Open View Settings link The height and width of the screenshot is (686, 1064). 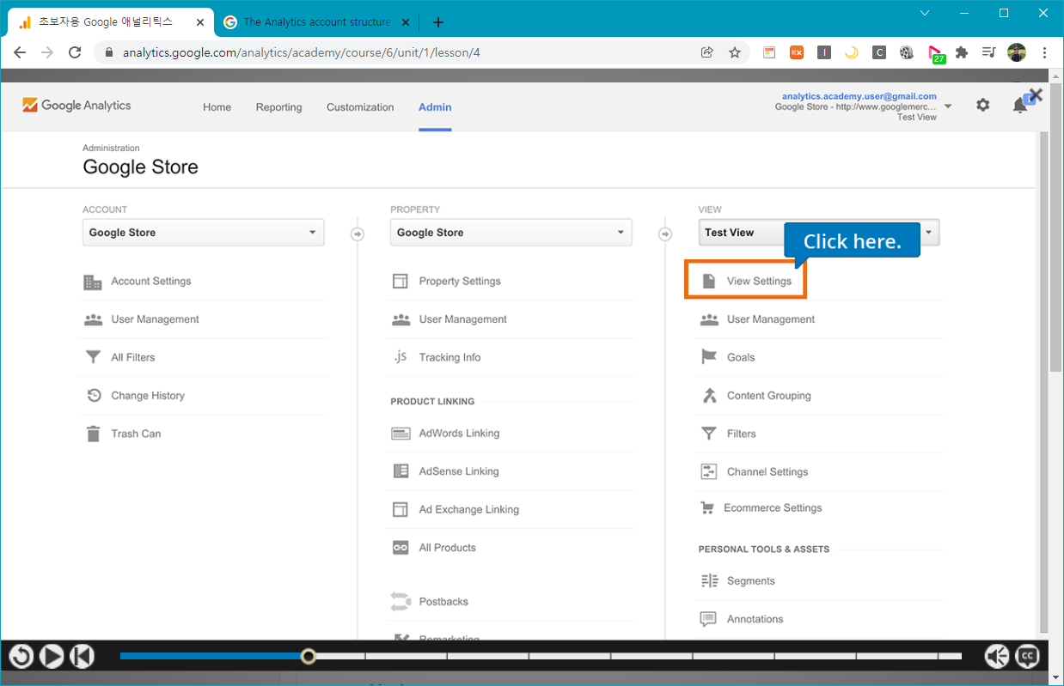pos(759,282)
